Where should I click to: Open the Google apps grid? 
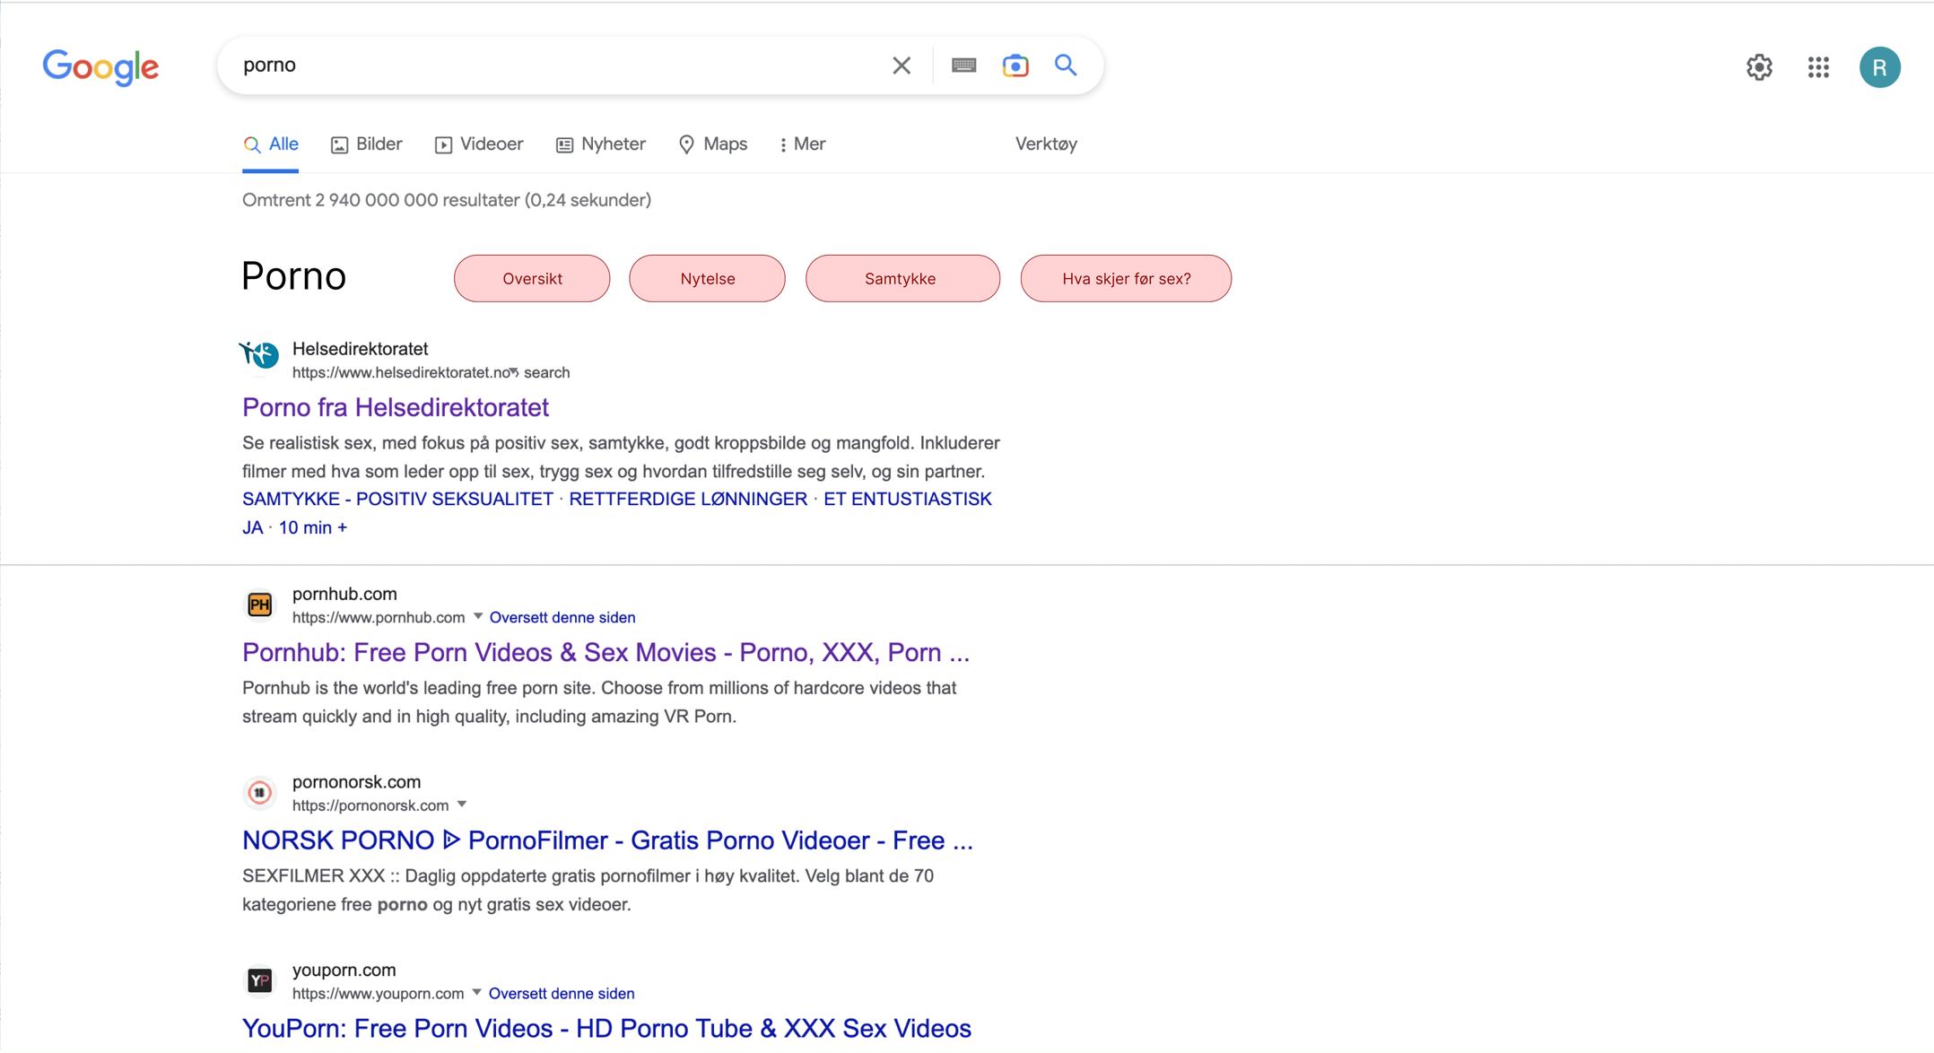(x=1817, y=67)
